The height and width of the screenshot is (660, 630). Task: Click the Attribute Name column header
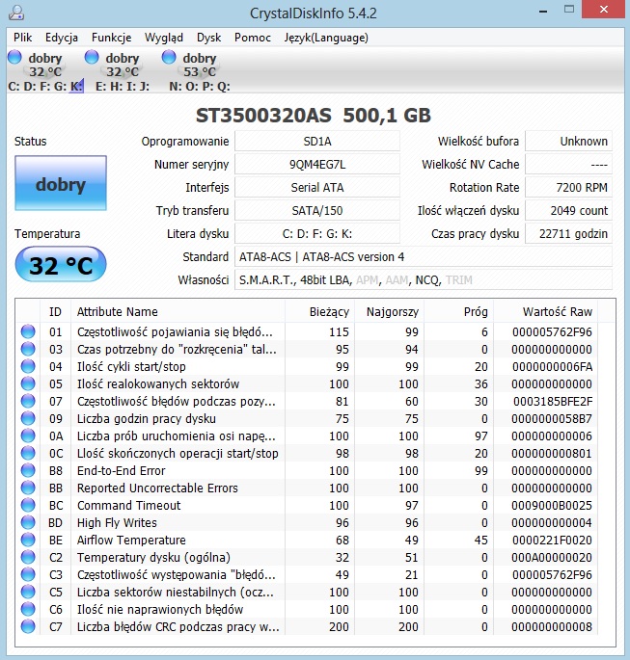pyautogui.click(x=178, y=312)
